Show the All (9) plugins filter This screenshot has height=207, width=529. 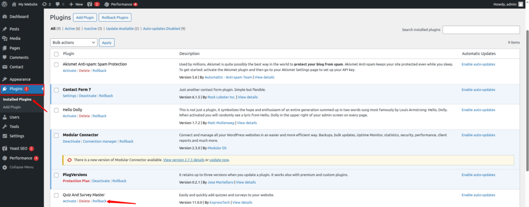(55, 29)
